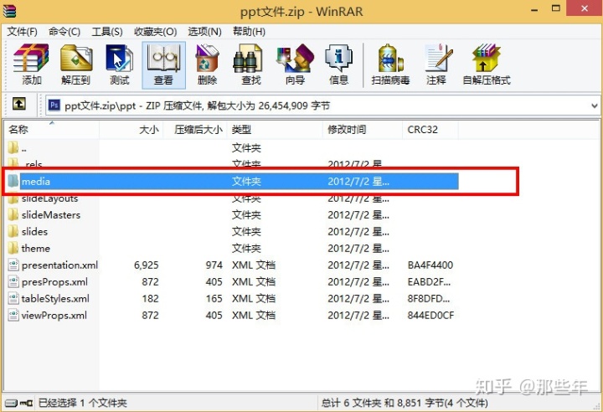Viewport: 603px width, 412px height.
Task: Click the 查找 (Find) binoculars icon
Action: (249, 58)
